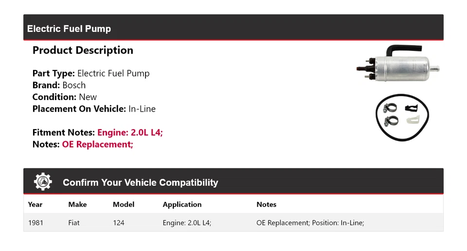
Task: Select the 124 model cell
Action: point(119,223)
